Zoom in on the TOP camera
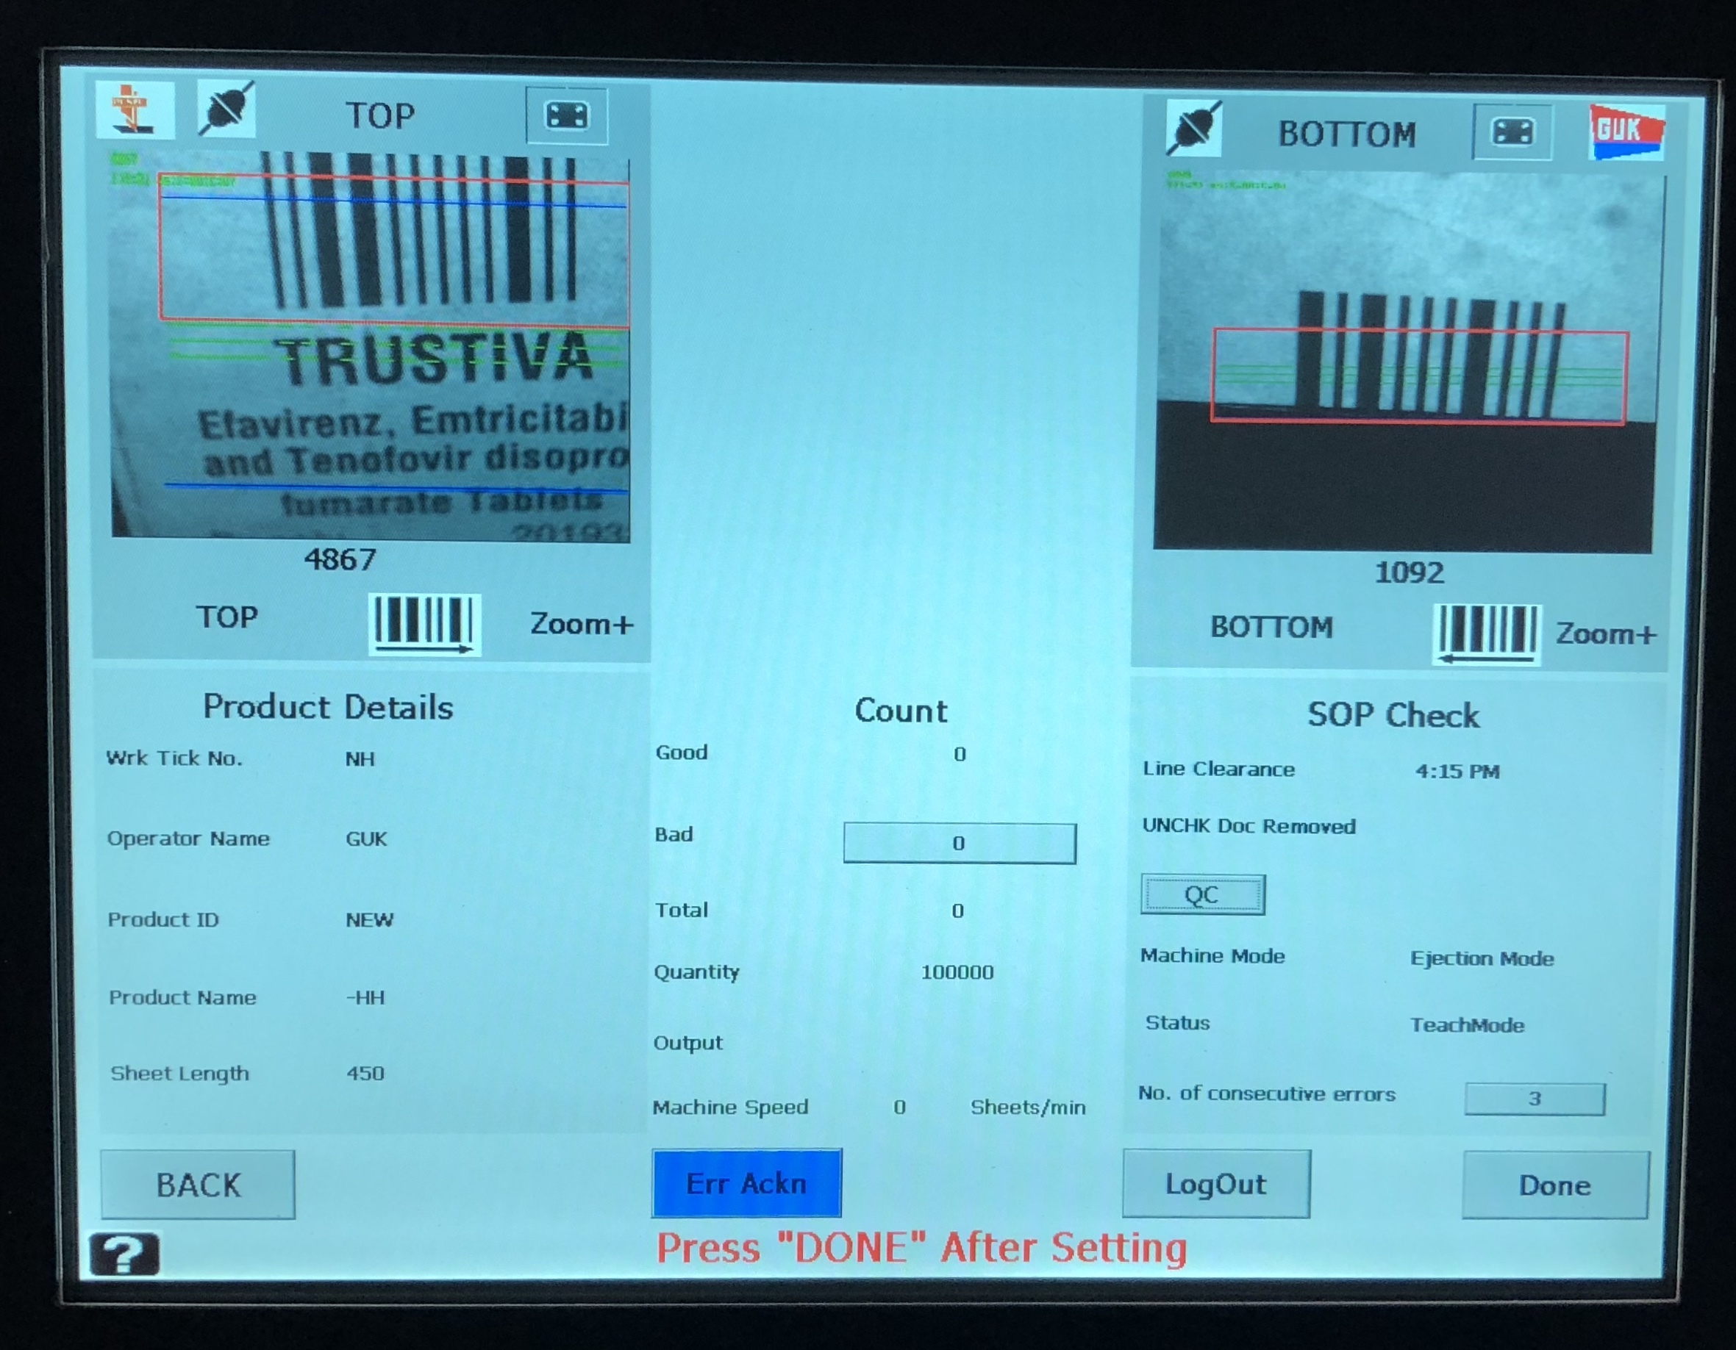The image size is (1736, 1350). [x=582, y=625]
